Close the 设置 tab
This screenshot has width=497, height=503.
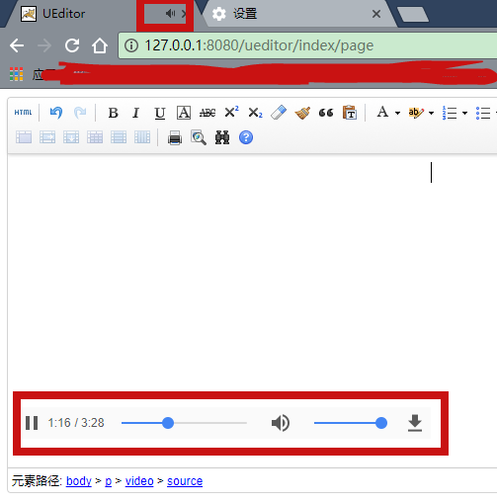coord(376,14)
